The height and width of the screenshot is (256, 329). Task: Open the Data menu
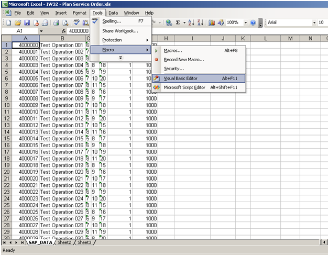tap(113, 13)
